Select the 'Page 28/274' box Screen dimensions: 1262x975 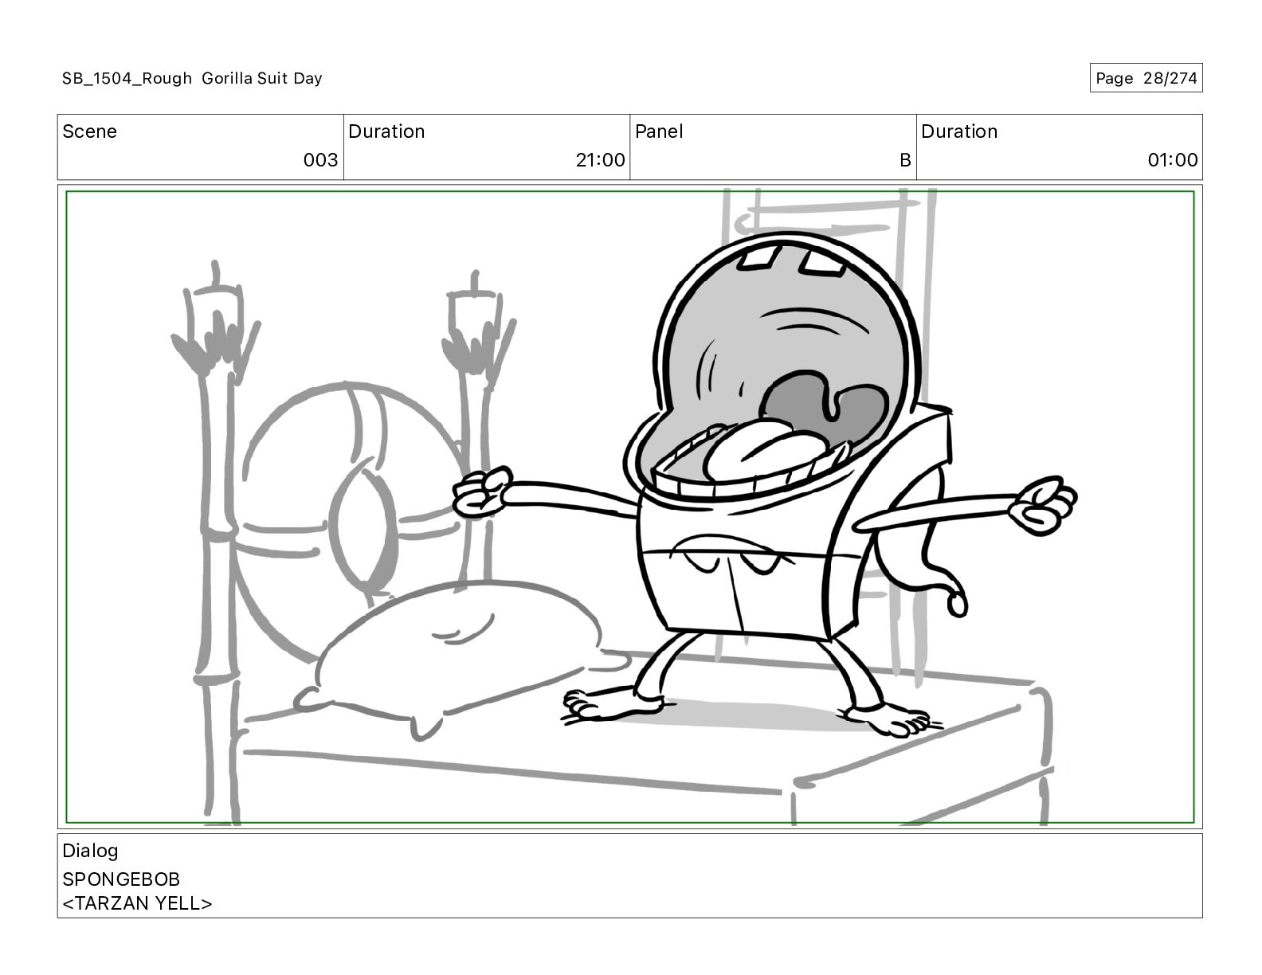pos(1146,78)
